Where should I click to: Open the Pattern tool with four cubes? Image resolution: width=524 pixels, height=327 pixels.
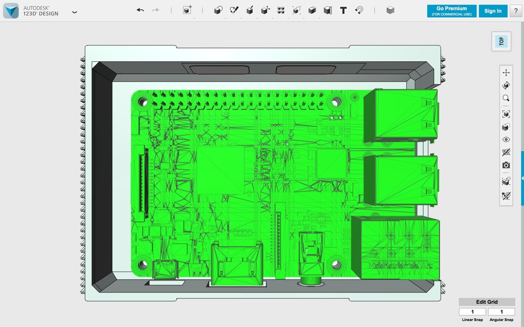point(281,10)
